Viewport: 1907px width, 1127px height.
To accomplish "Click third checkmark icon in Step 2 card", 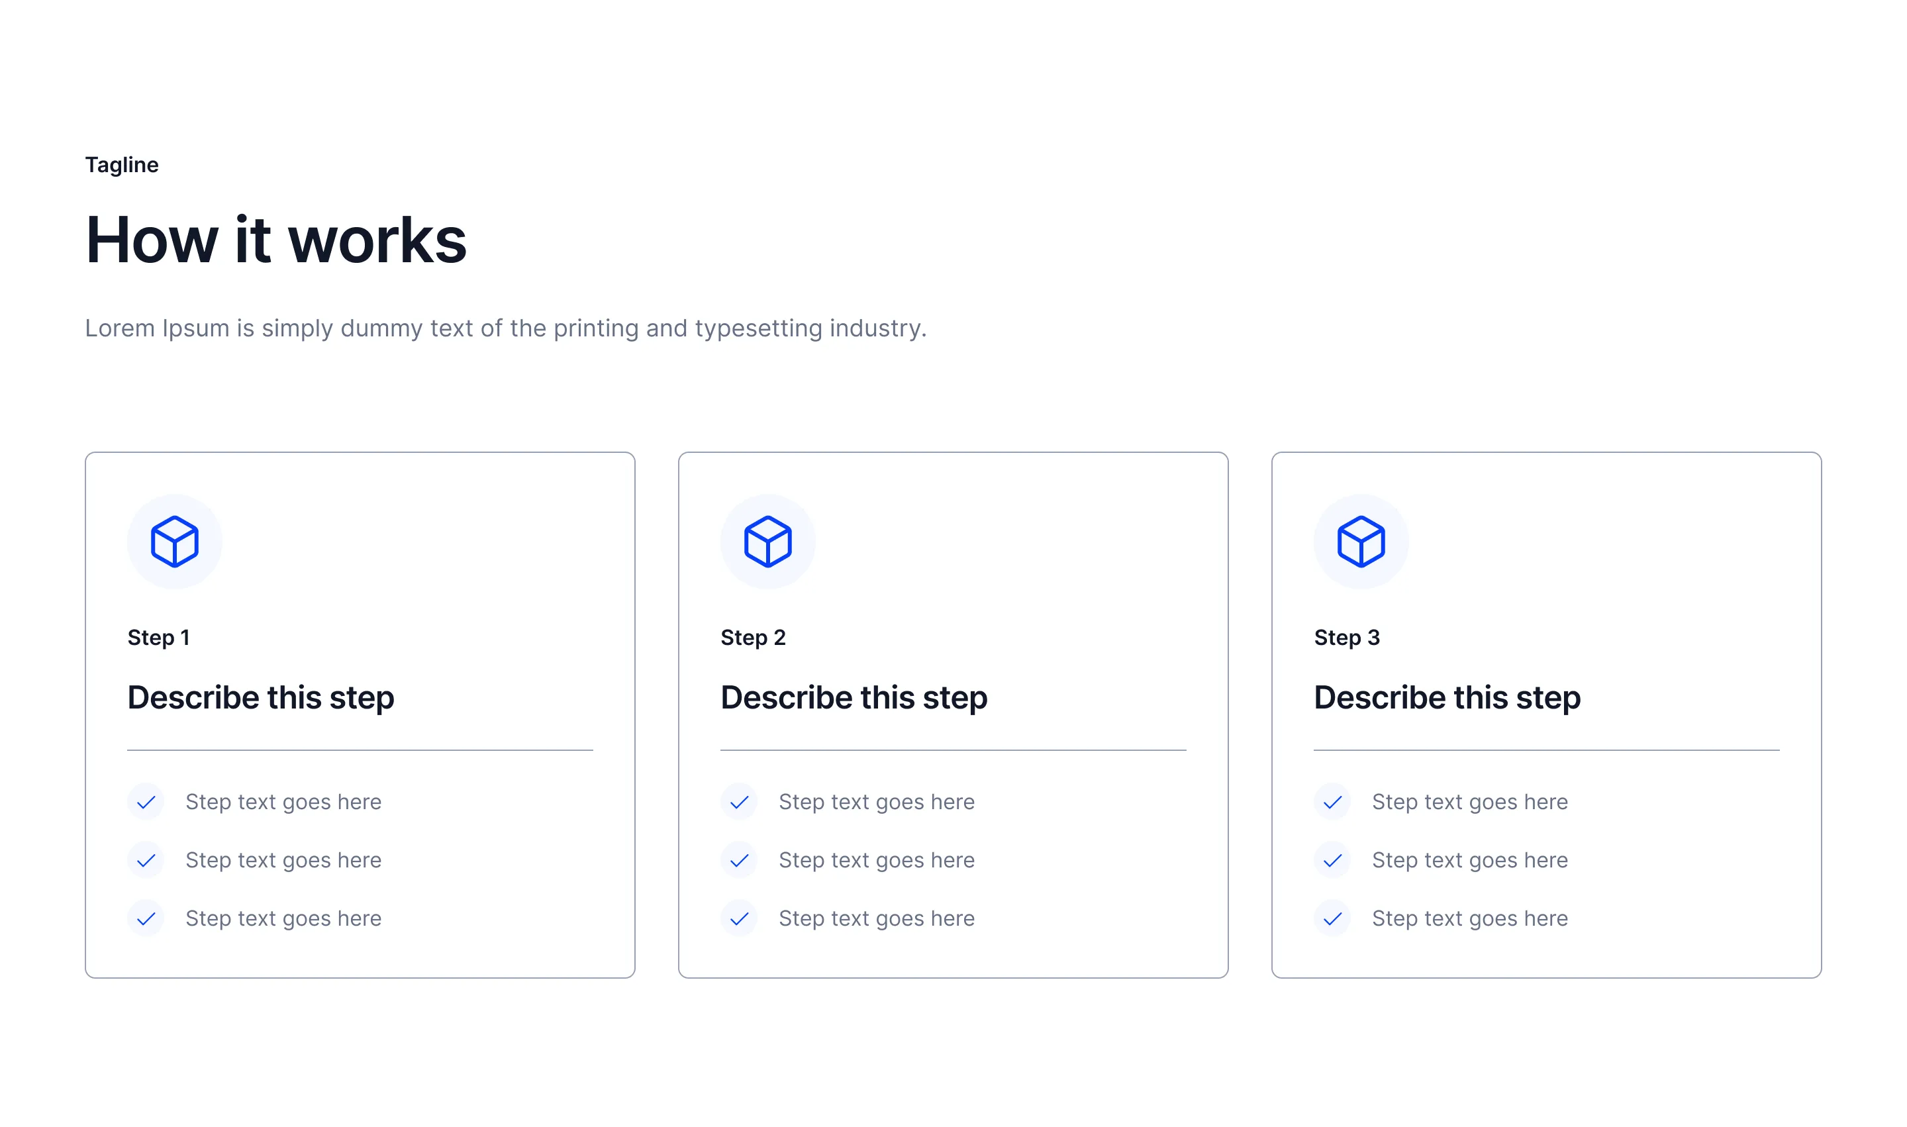I will pyautogui.click(x=739, y=919).
